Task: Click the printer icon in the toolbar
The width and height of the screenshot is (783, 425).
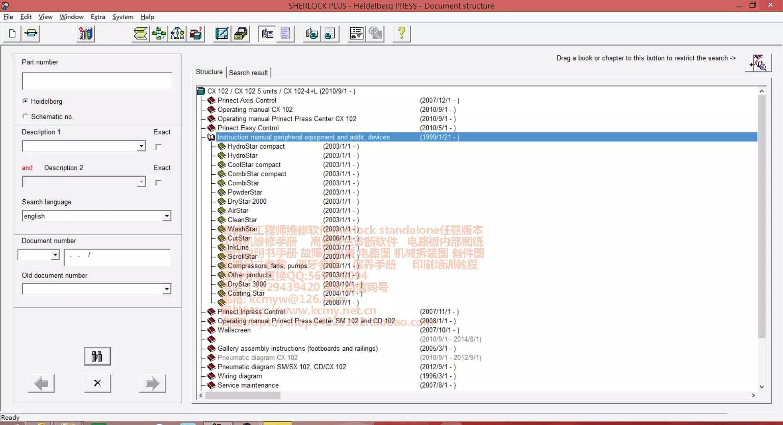Action: [x=31, y=33]
